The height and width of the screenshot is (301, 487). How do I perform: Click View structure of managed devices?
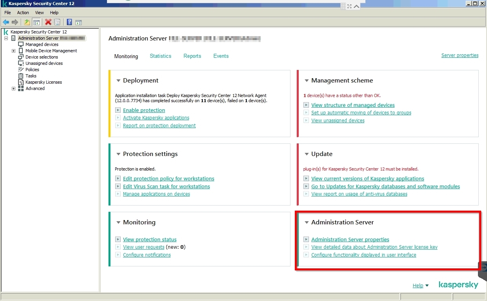click(353, 105)
